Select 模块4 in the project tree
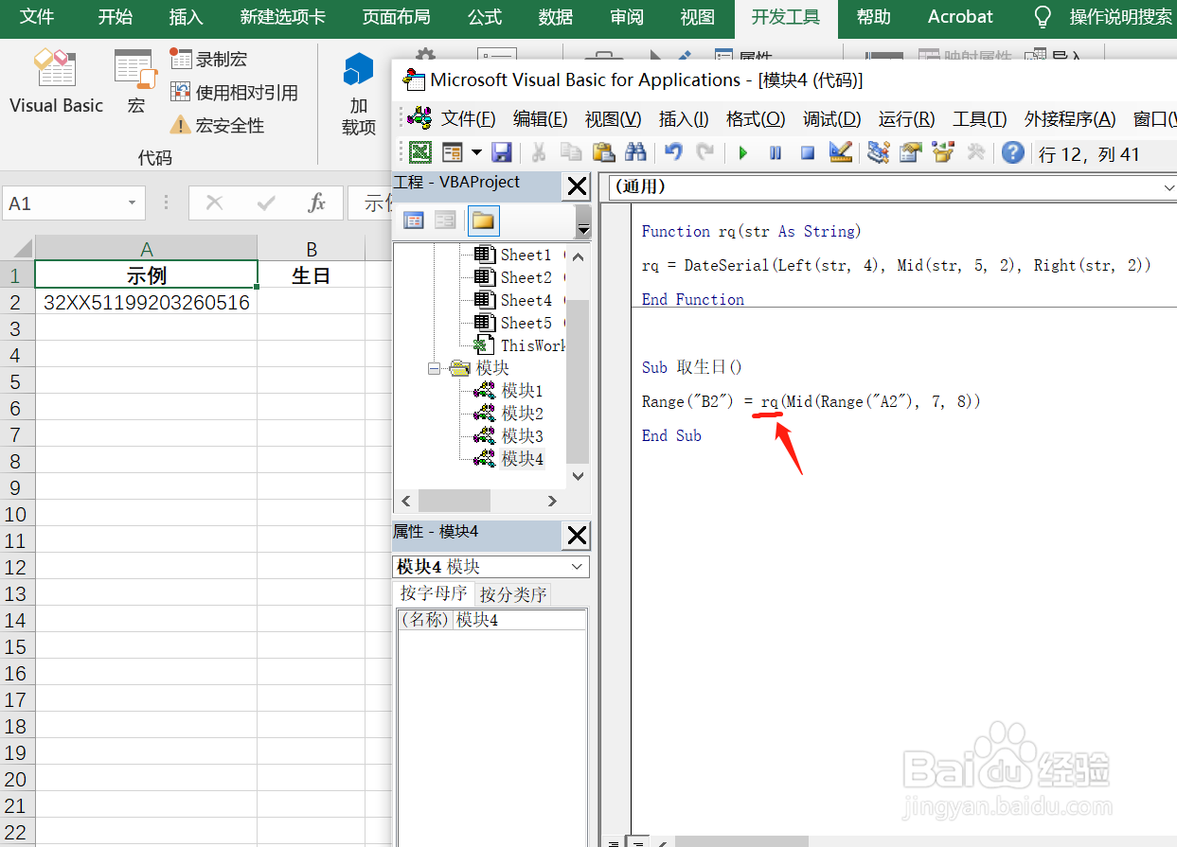The width and height of the screenshot is (1177, 847). pyautogui.click(x=522, y=459)
